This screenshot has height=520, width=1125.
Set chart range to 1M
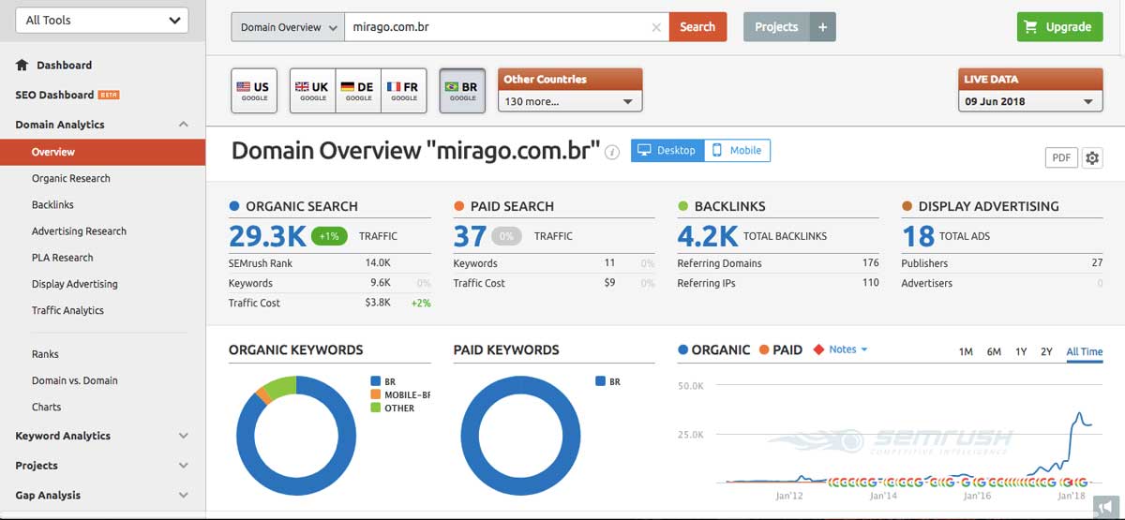click(x=966, y=351)
